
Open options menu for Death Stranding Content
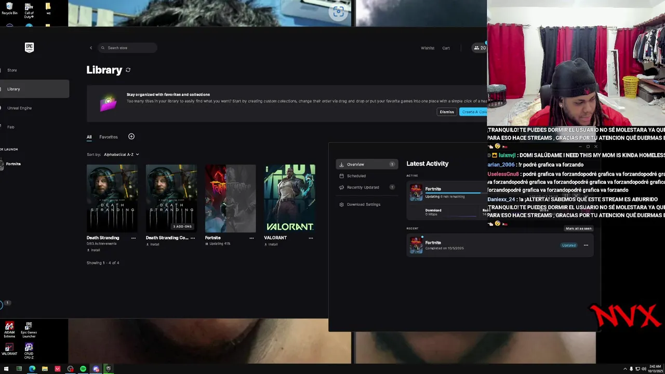(193, 238)
